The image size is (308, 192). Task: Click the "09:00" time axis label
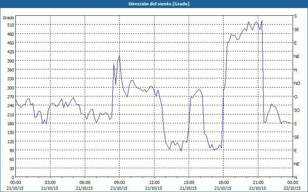pos(120,183)
